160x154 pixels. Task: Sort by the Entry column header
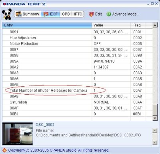click(47, 25)
